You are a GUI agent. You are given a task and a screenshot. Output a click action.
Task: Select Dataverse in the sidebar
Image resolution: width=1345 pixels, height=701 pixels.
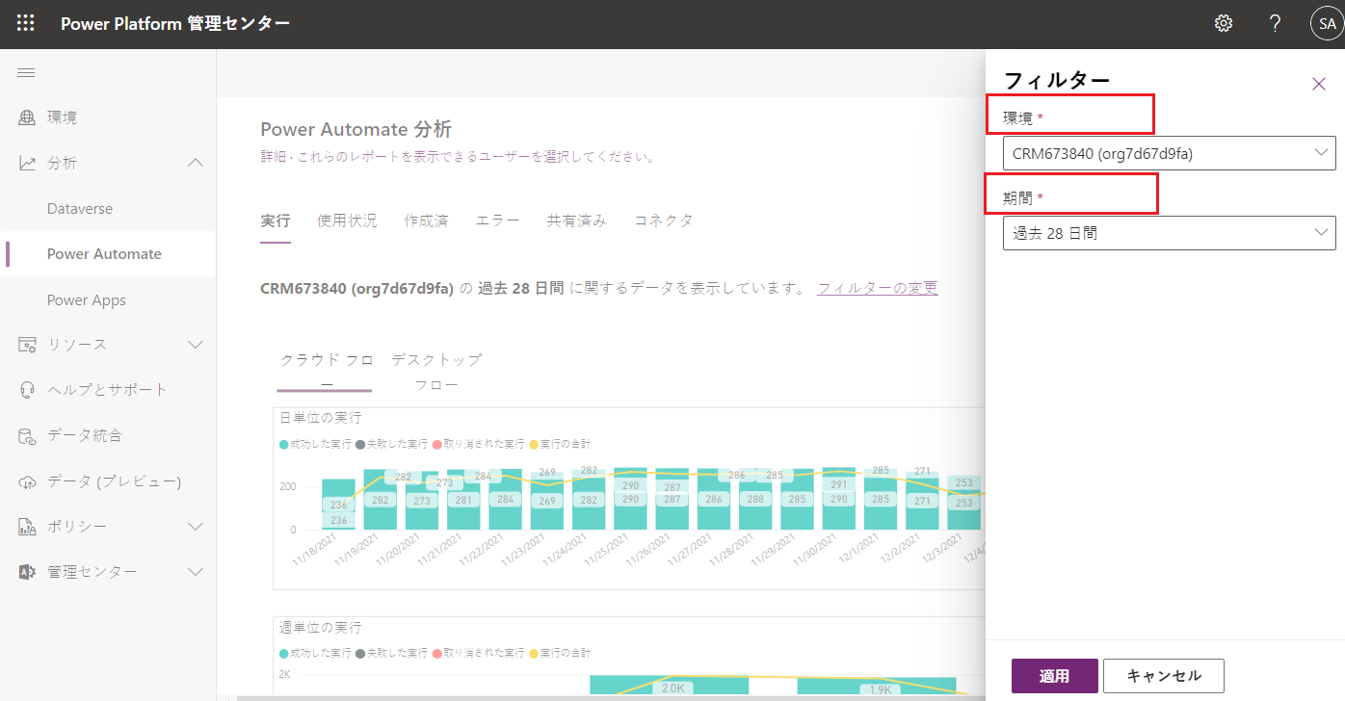[80, 209]
